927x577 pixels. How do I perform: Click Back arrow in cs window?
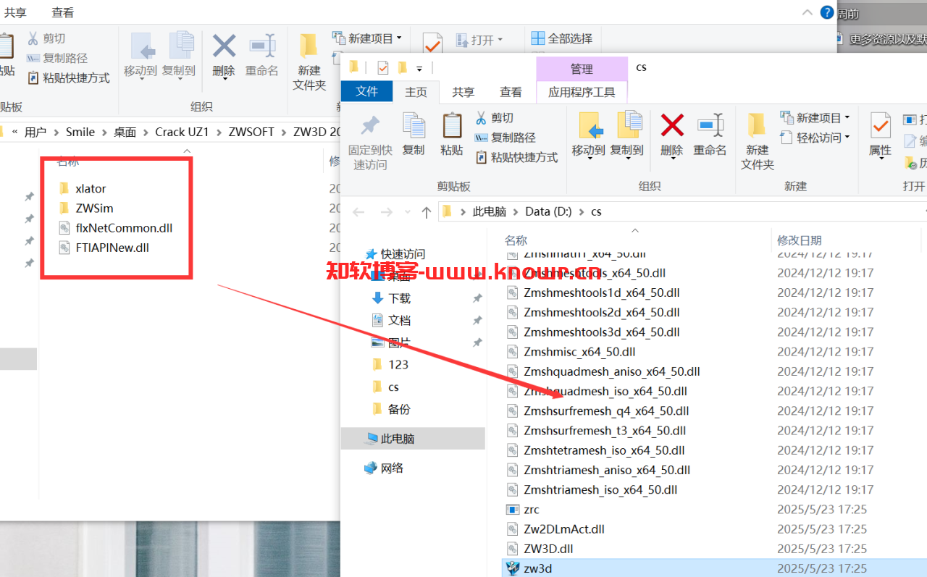point(358,211)
